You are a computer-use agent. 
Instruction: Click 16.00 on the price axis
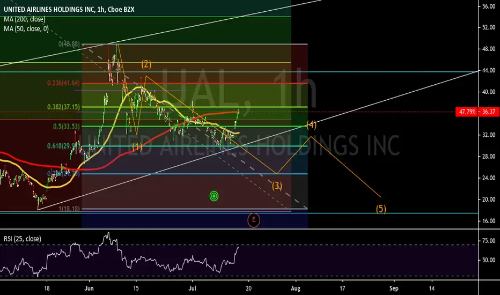click(489, 220)
